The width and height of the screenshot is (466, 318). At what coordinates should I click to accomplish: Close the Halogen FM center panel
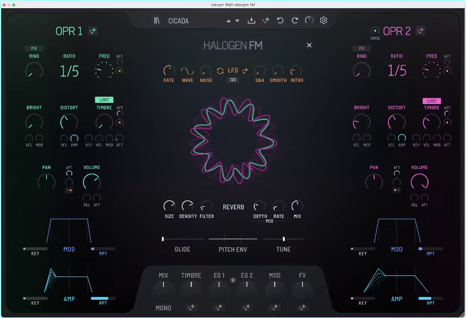[x=309, y=45]
